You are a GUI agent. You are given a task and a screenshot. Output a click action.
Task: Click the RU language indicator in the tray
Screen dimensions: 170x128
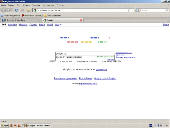(x=151, y=126)
